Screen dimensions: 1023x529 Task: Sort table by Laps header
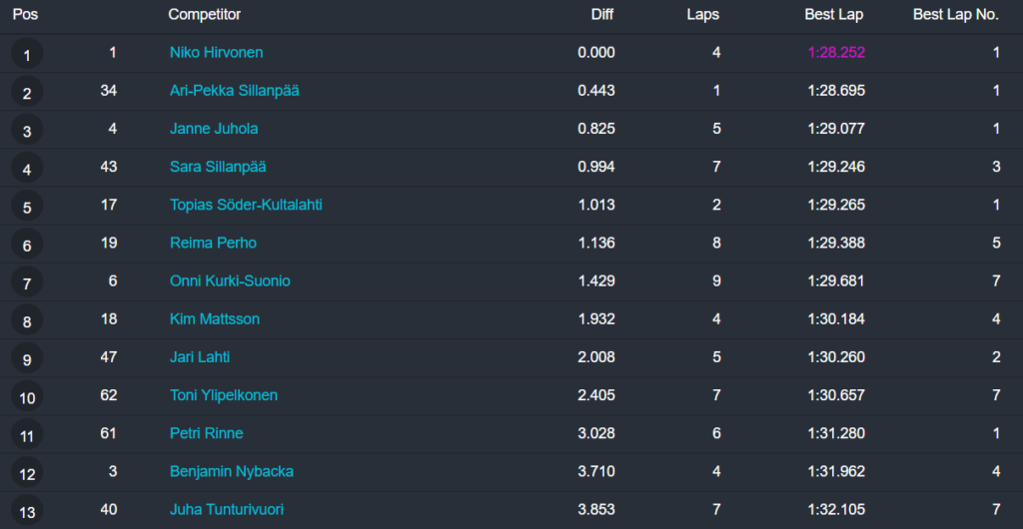pyautogui.click(x=702, y=15)
